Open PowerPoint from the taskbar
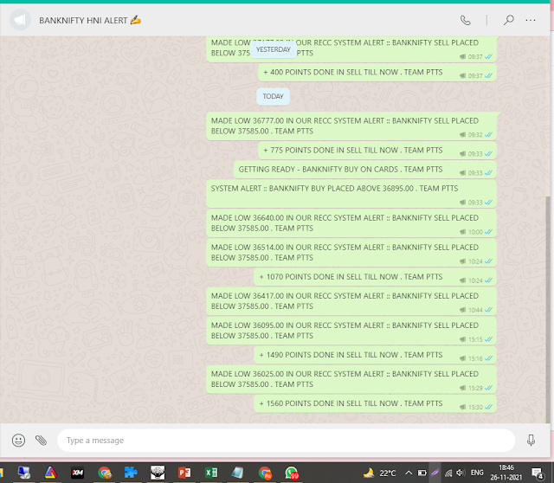 pyautogui.click(x=184, y=473)
